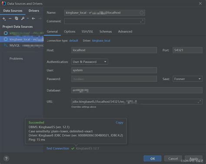Open the Save password dropdown
Screen dimensions: 206x164
coord(187,79)
